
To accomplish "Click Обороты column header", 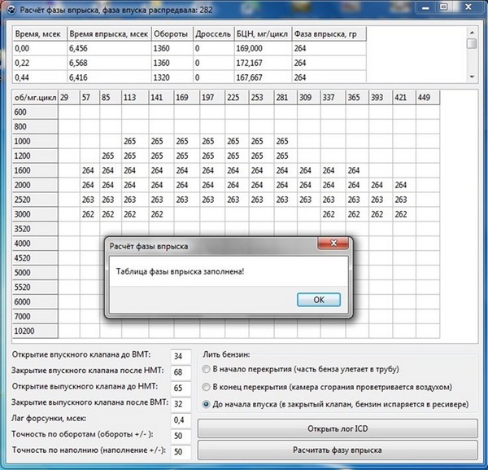I will click(x=172, y=34).
